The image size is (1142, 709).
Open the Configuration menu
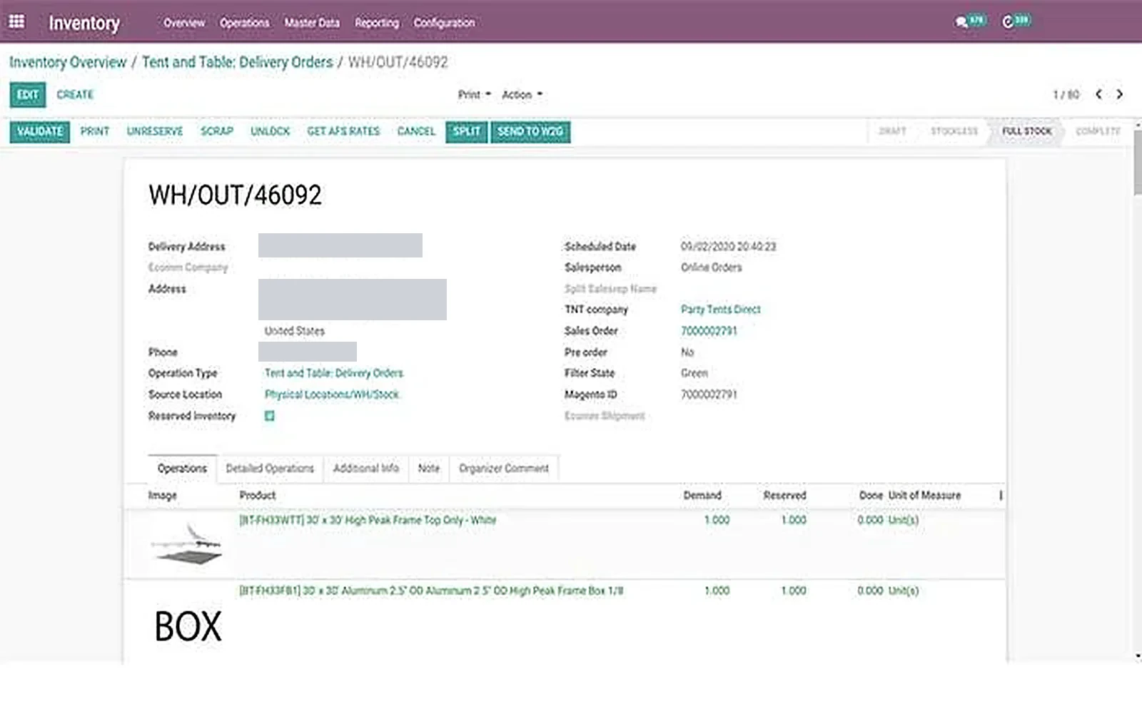pyautogui.click(x=444, y=23)
